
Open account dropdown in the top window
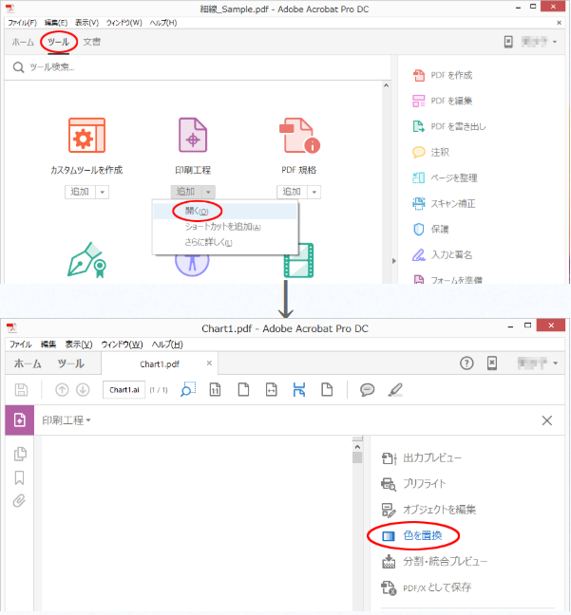pyautogui.click(x=555, y=42)
